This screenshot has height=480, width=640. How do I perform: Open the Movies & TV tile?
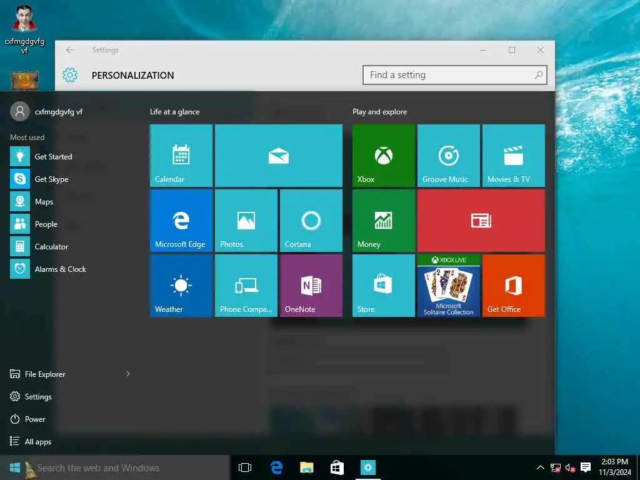(x=514, y=156)
